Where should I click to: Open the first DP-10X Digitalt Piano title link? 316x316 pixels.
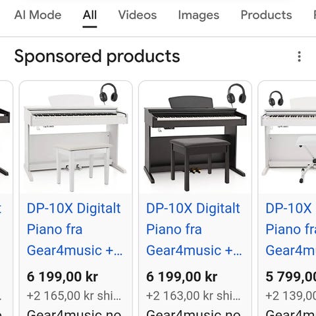(74, 229)
